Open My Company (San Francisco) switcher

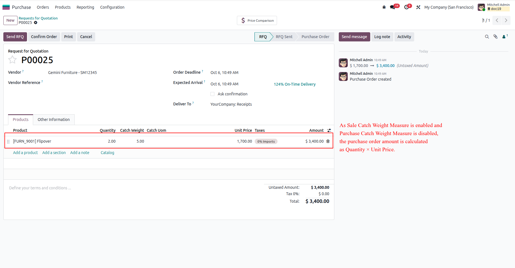(449, 7)
